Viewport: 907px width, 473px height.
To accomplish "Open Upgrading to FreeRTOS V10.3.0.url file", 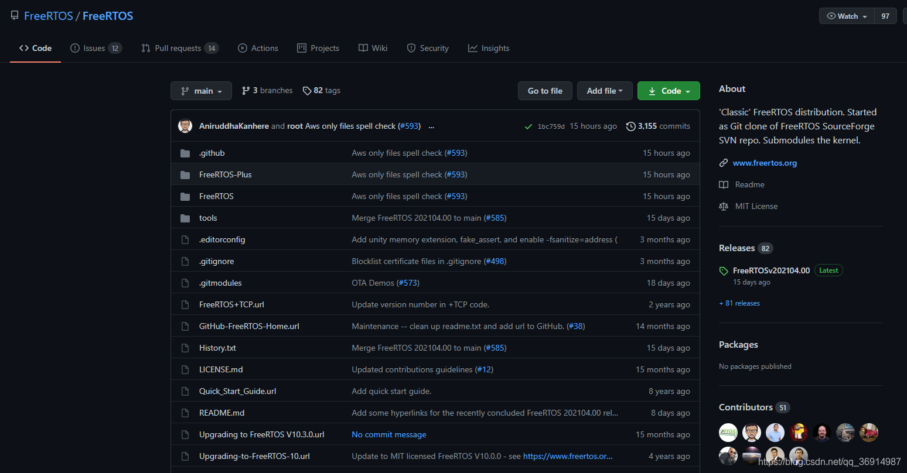I will click(261, 435).
